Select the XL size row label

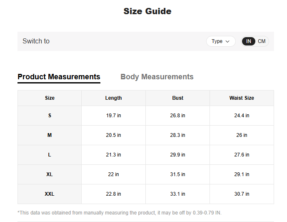pos(50,174)
